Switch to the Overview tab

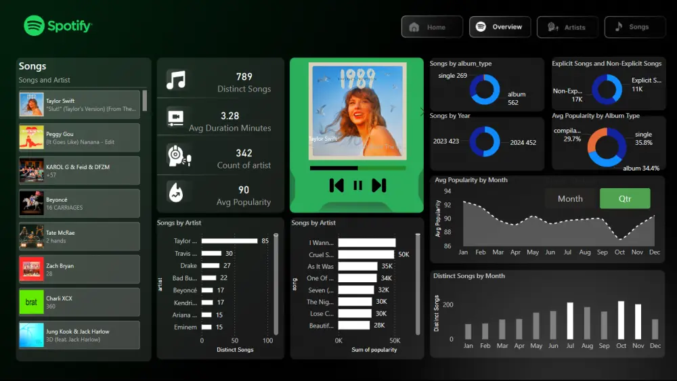click(500, 27)
